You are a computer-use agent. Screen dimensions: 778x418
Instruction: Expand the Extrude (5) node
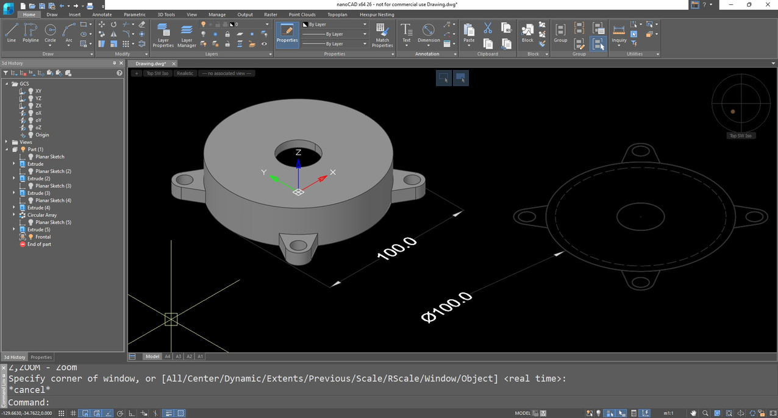point(14,230)
